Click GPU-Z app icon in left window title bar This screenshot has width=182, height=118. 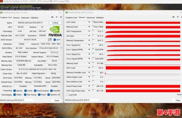point(1,13)
